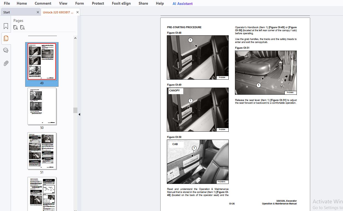The height and width of the screenshot is (211, 343).
Task: Click the Pages panel scrollbar thumb
Action: click(x=75, y=110)
